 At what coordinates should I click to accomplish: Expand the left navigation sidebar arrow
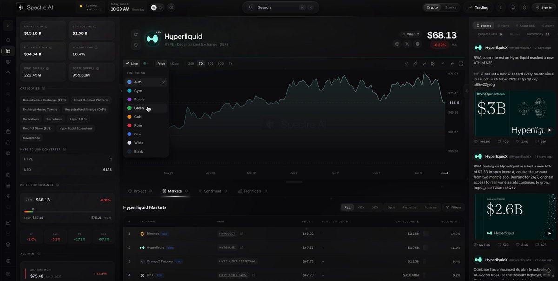point(8,26)
